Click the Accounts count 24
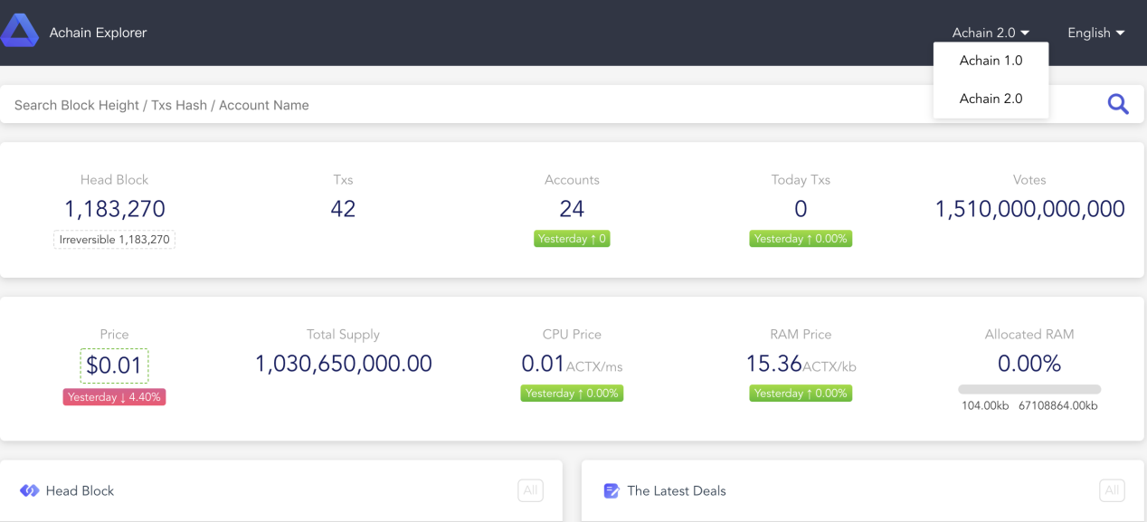 coord(572,209)
